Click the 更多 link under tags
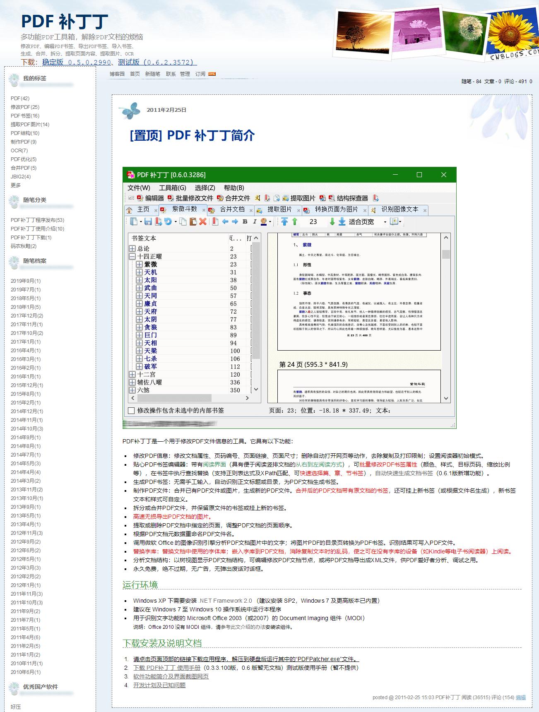This screenshot has height=712, width=539. click(x=16, y=185)
